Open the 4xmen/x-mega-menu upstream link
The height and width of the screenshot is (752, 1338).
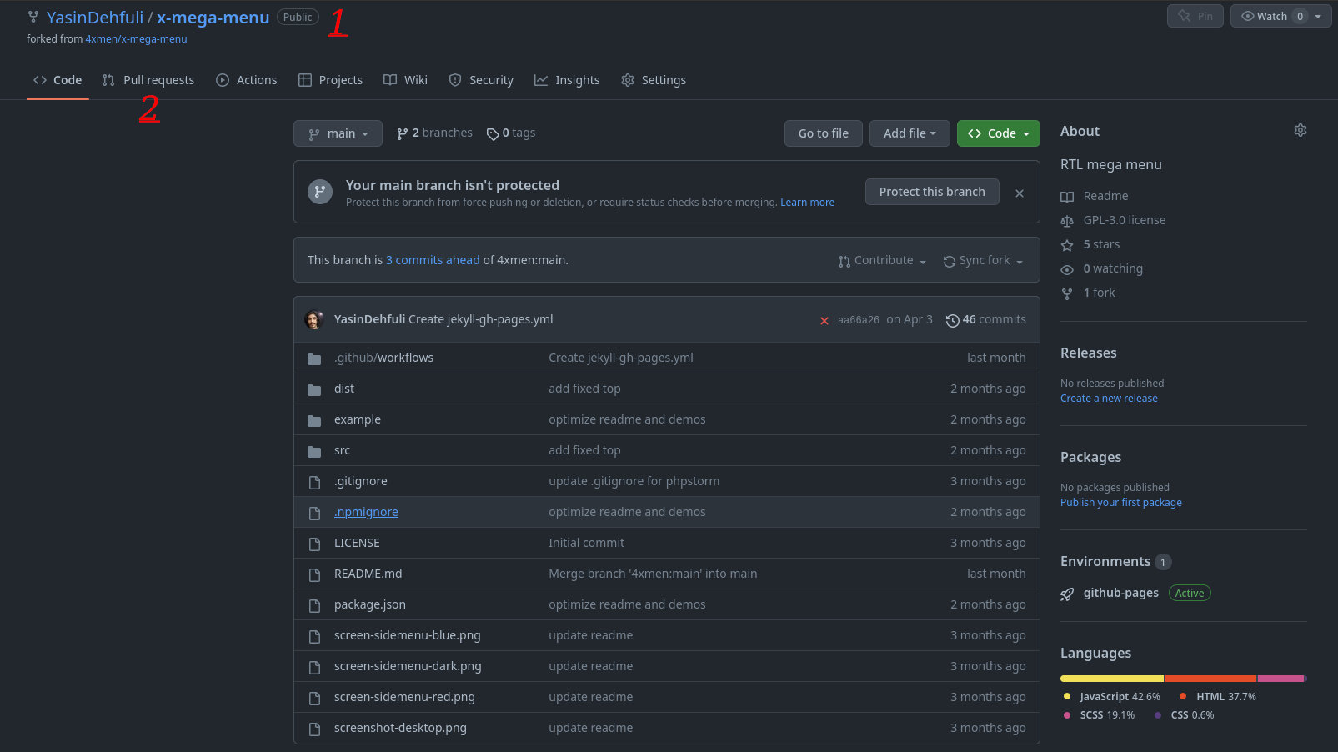point(136,39)
